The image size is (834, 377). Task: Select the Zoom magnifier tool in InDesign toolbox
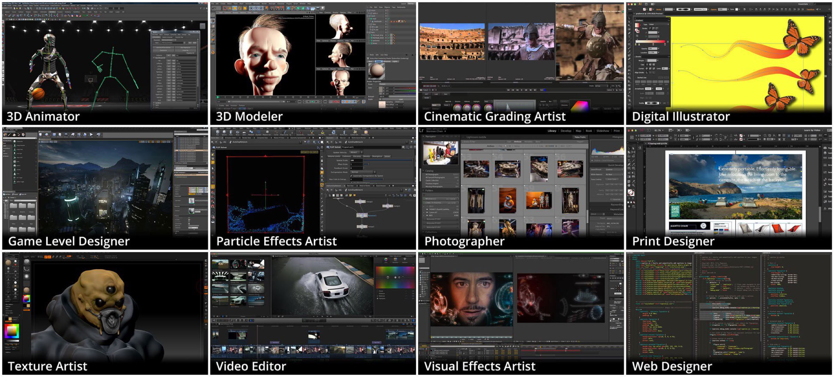click(633, 185)
